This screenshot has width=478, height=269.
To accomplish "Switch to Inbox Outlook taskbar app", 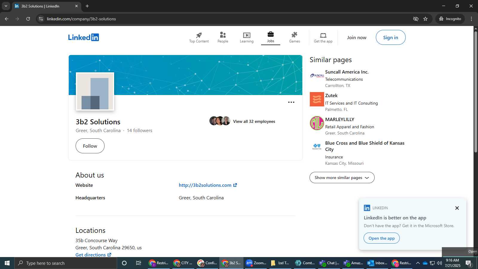I will [x=377, y=263].
